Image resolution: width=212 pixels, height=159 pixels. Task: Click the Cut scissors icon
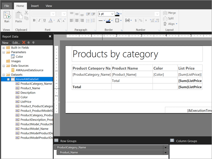[x=26, y=13]
